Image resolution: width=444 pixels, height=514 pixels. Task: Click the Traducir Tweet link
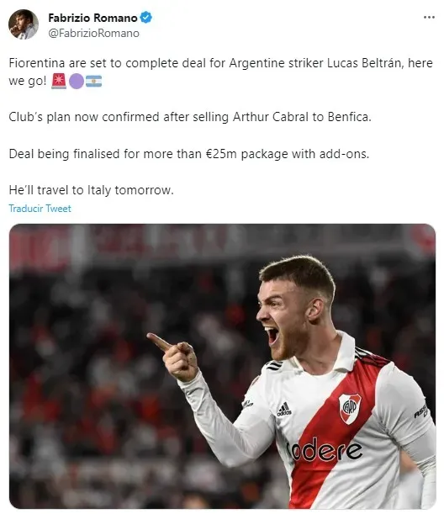(40, 209)
